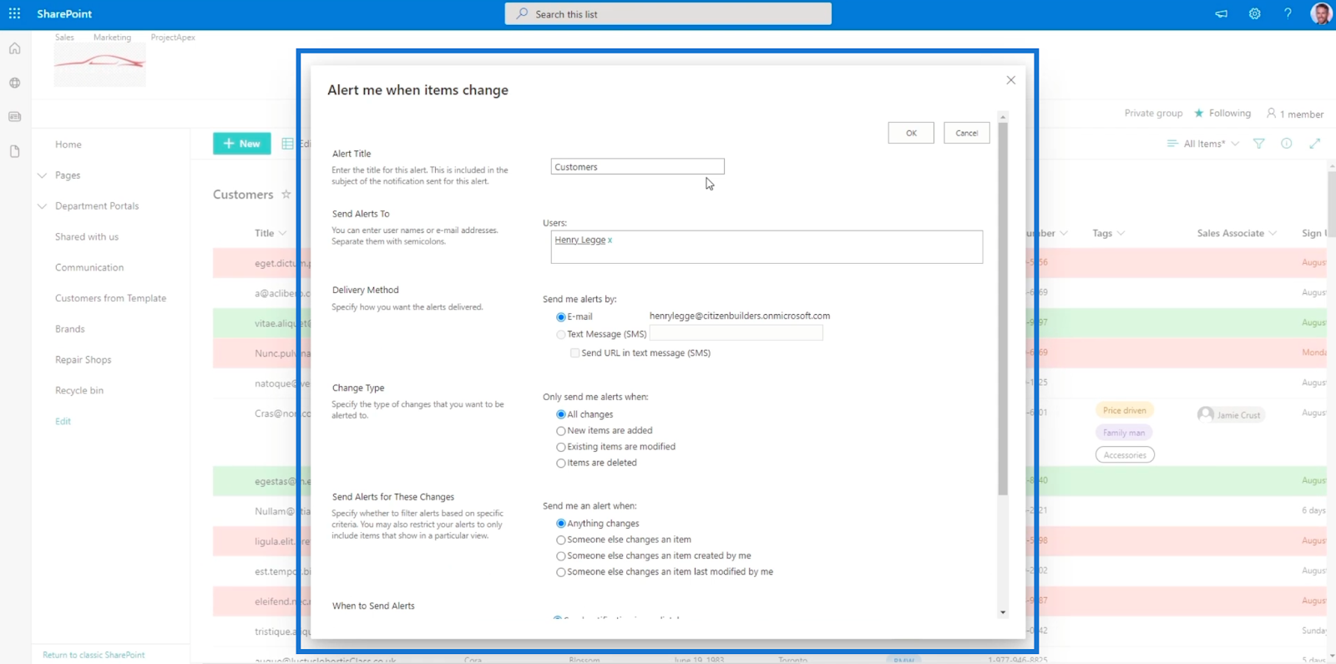This screenshot has height=664, width=1336.
Task: Open Shared with us in navigation
Action: click(87, 236)
